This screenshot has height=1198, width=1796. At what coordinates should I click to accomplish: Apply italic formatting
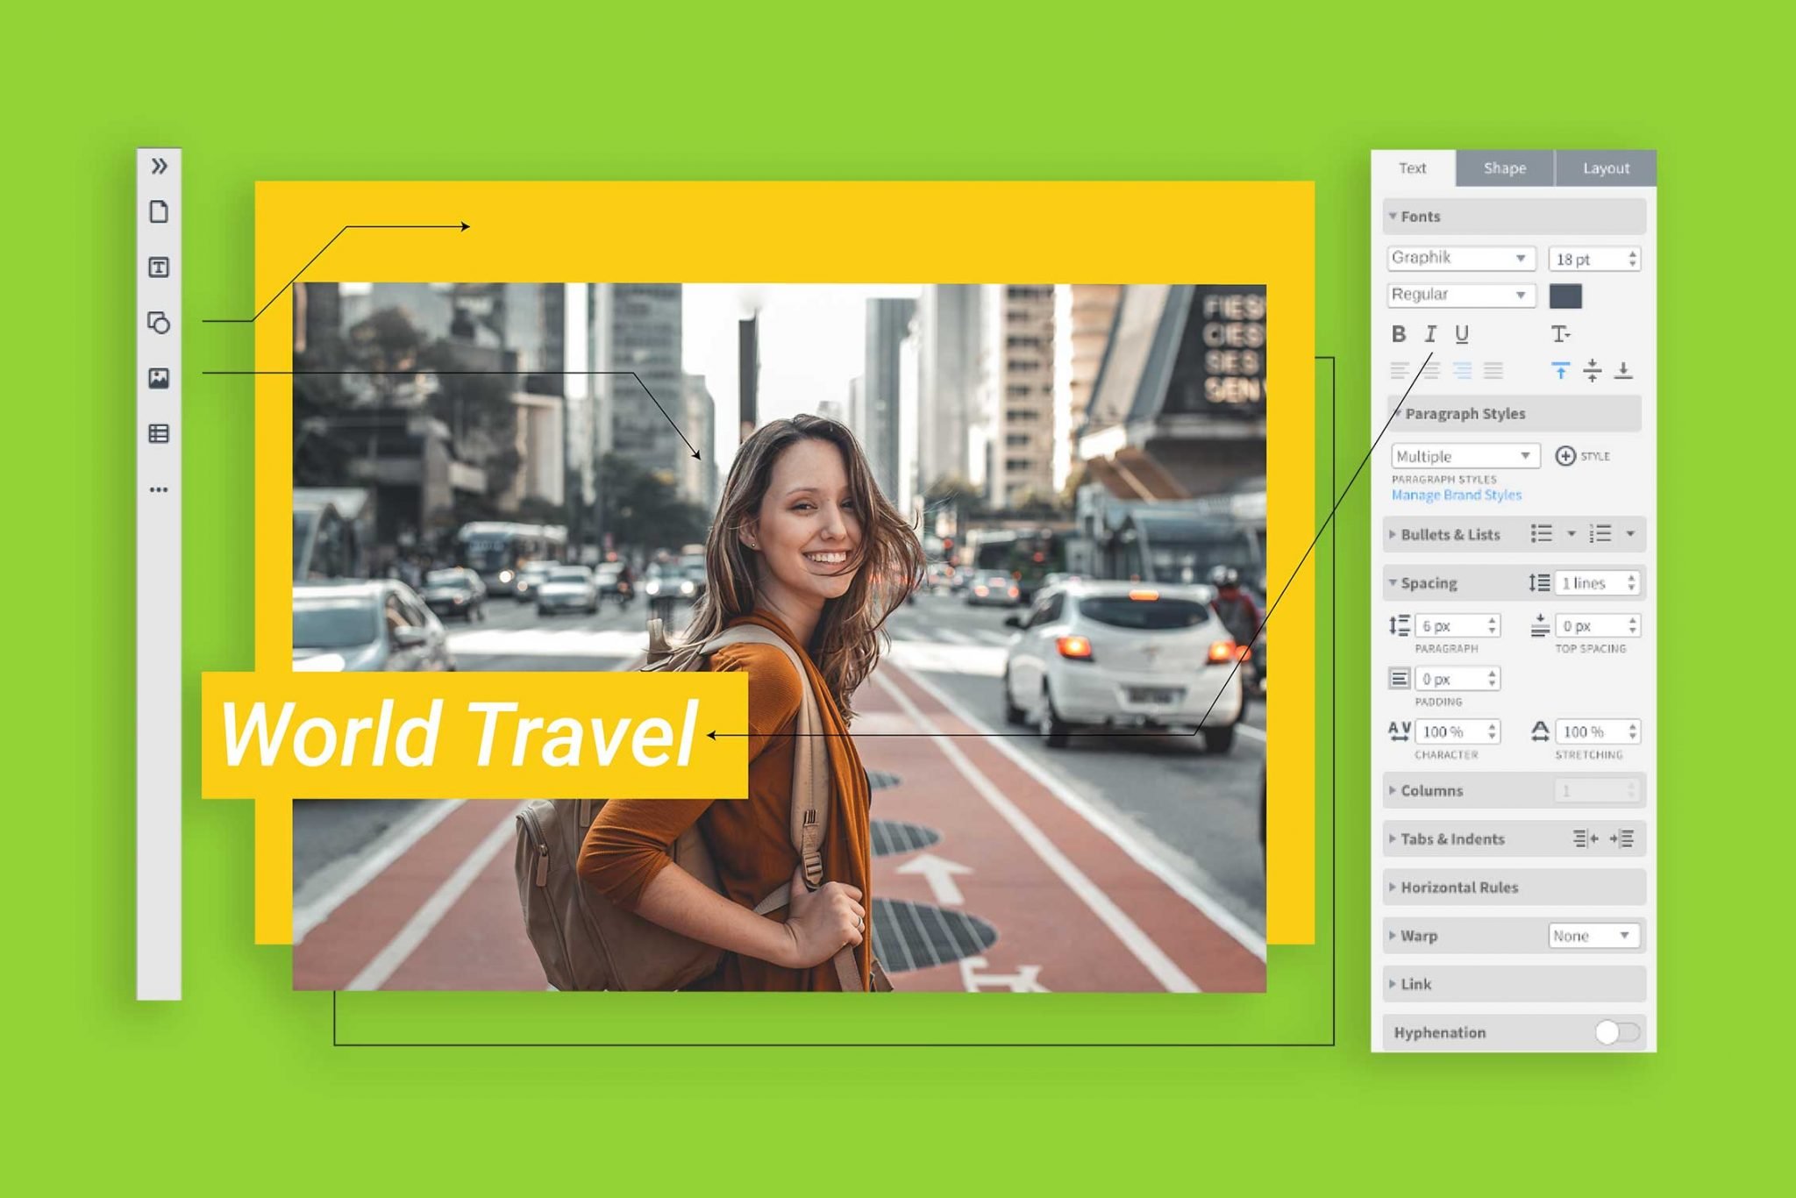1431,333
